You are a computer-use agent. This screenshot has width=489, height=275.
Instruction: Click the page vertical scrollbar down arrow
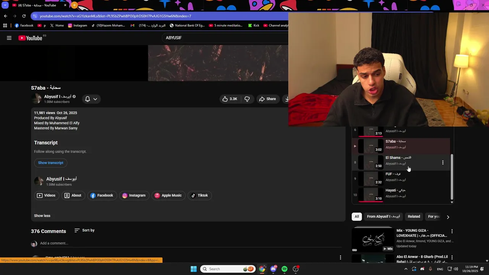487,261
